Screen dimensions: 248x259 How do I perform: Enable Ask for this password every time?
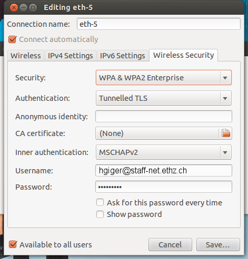click(x=100, y=202)
